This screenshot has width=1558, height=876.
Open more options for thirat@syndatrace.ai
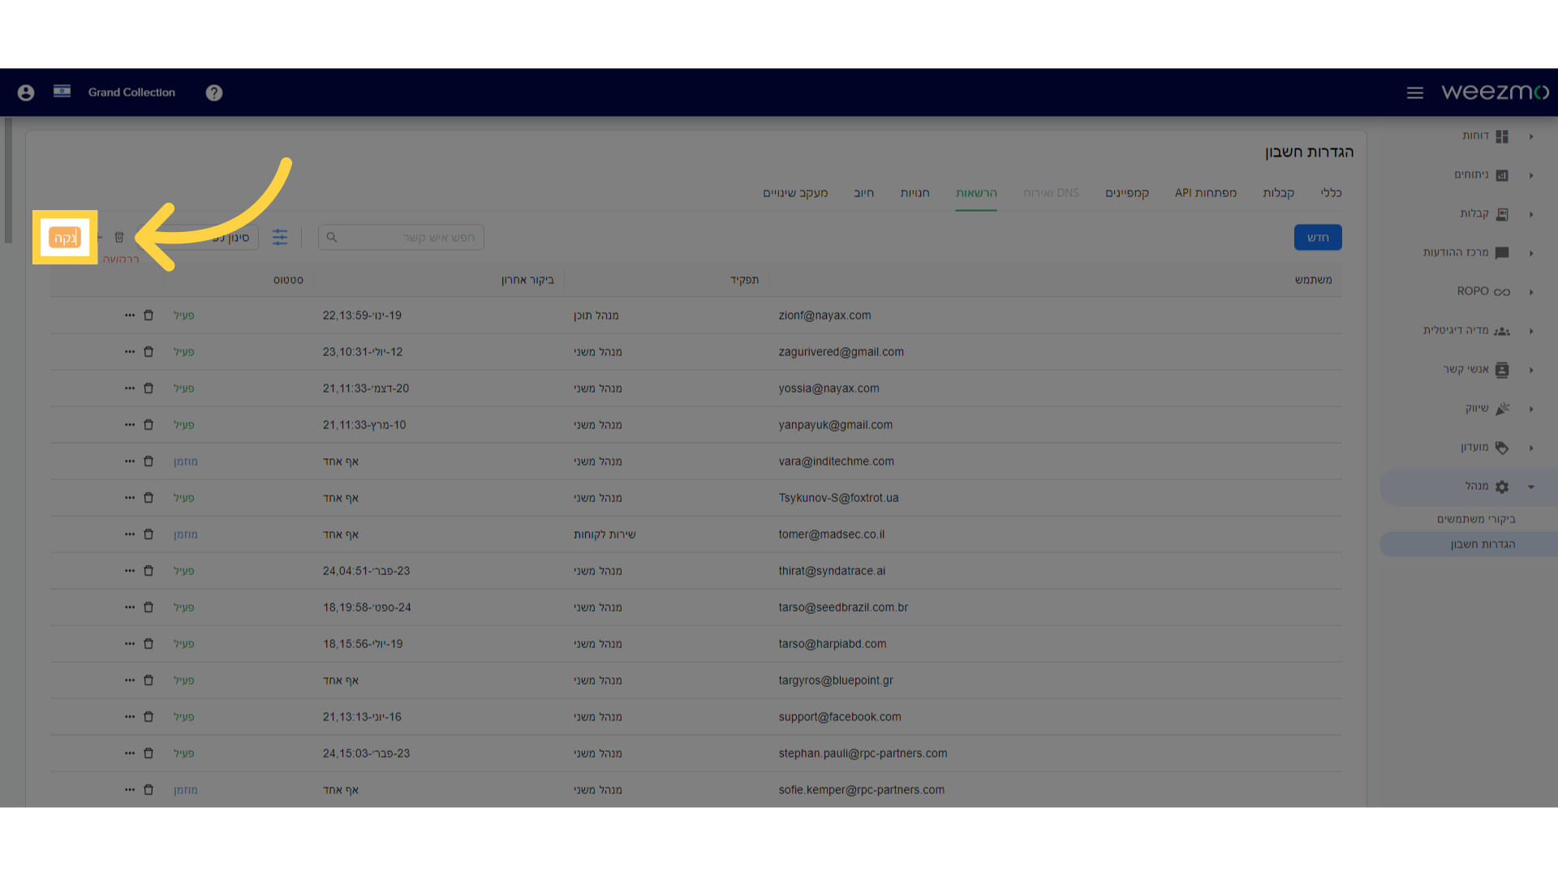click(x=130, y=570)
